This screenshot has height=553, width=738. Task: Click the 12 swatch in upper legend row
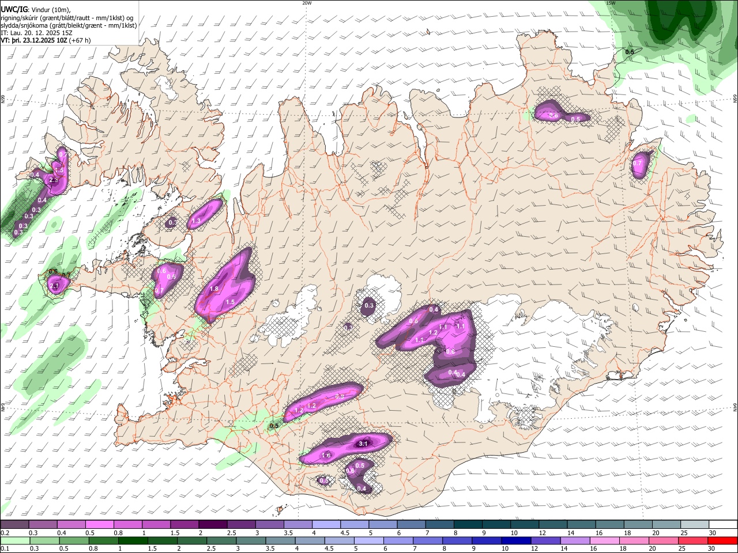click(x=553, y=524)
